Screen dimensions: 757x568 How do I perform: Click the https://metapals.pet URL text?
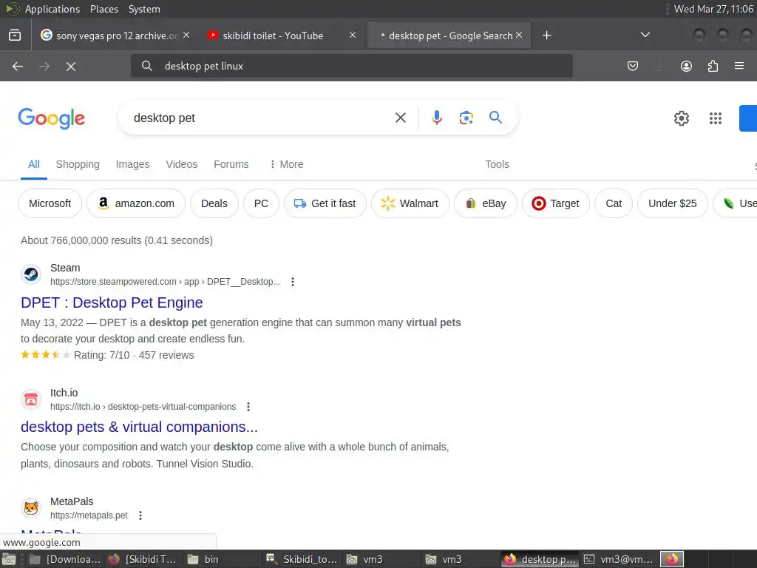[89, 515]
